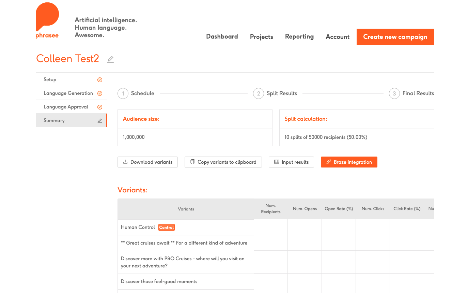Viewport: 468px width, 293px height.
Task: Open the Reporting page
Action: pyautogui.click(x=299, y=36)
